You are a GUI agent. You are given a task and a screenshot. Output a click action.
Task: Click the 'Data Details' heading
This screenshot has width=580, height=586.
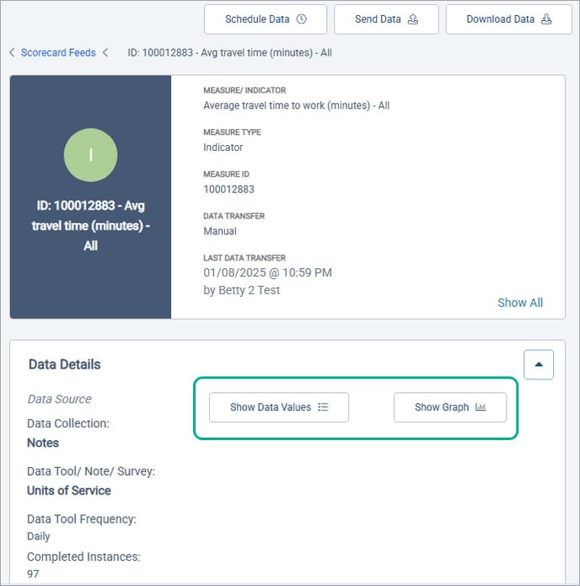(x=65, y=364)
